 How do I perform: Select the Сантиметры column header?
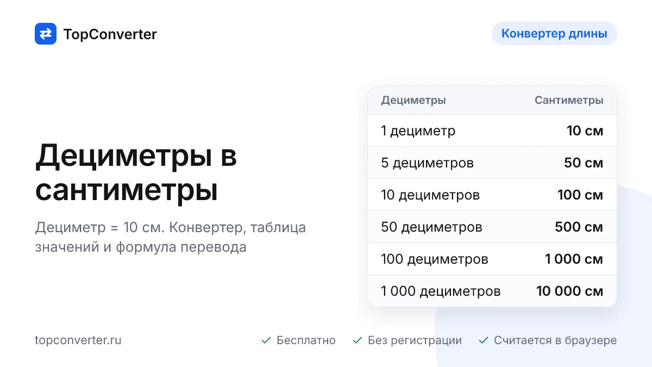tap(569, 100)
